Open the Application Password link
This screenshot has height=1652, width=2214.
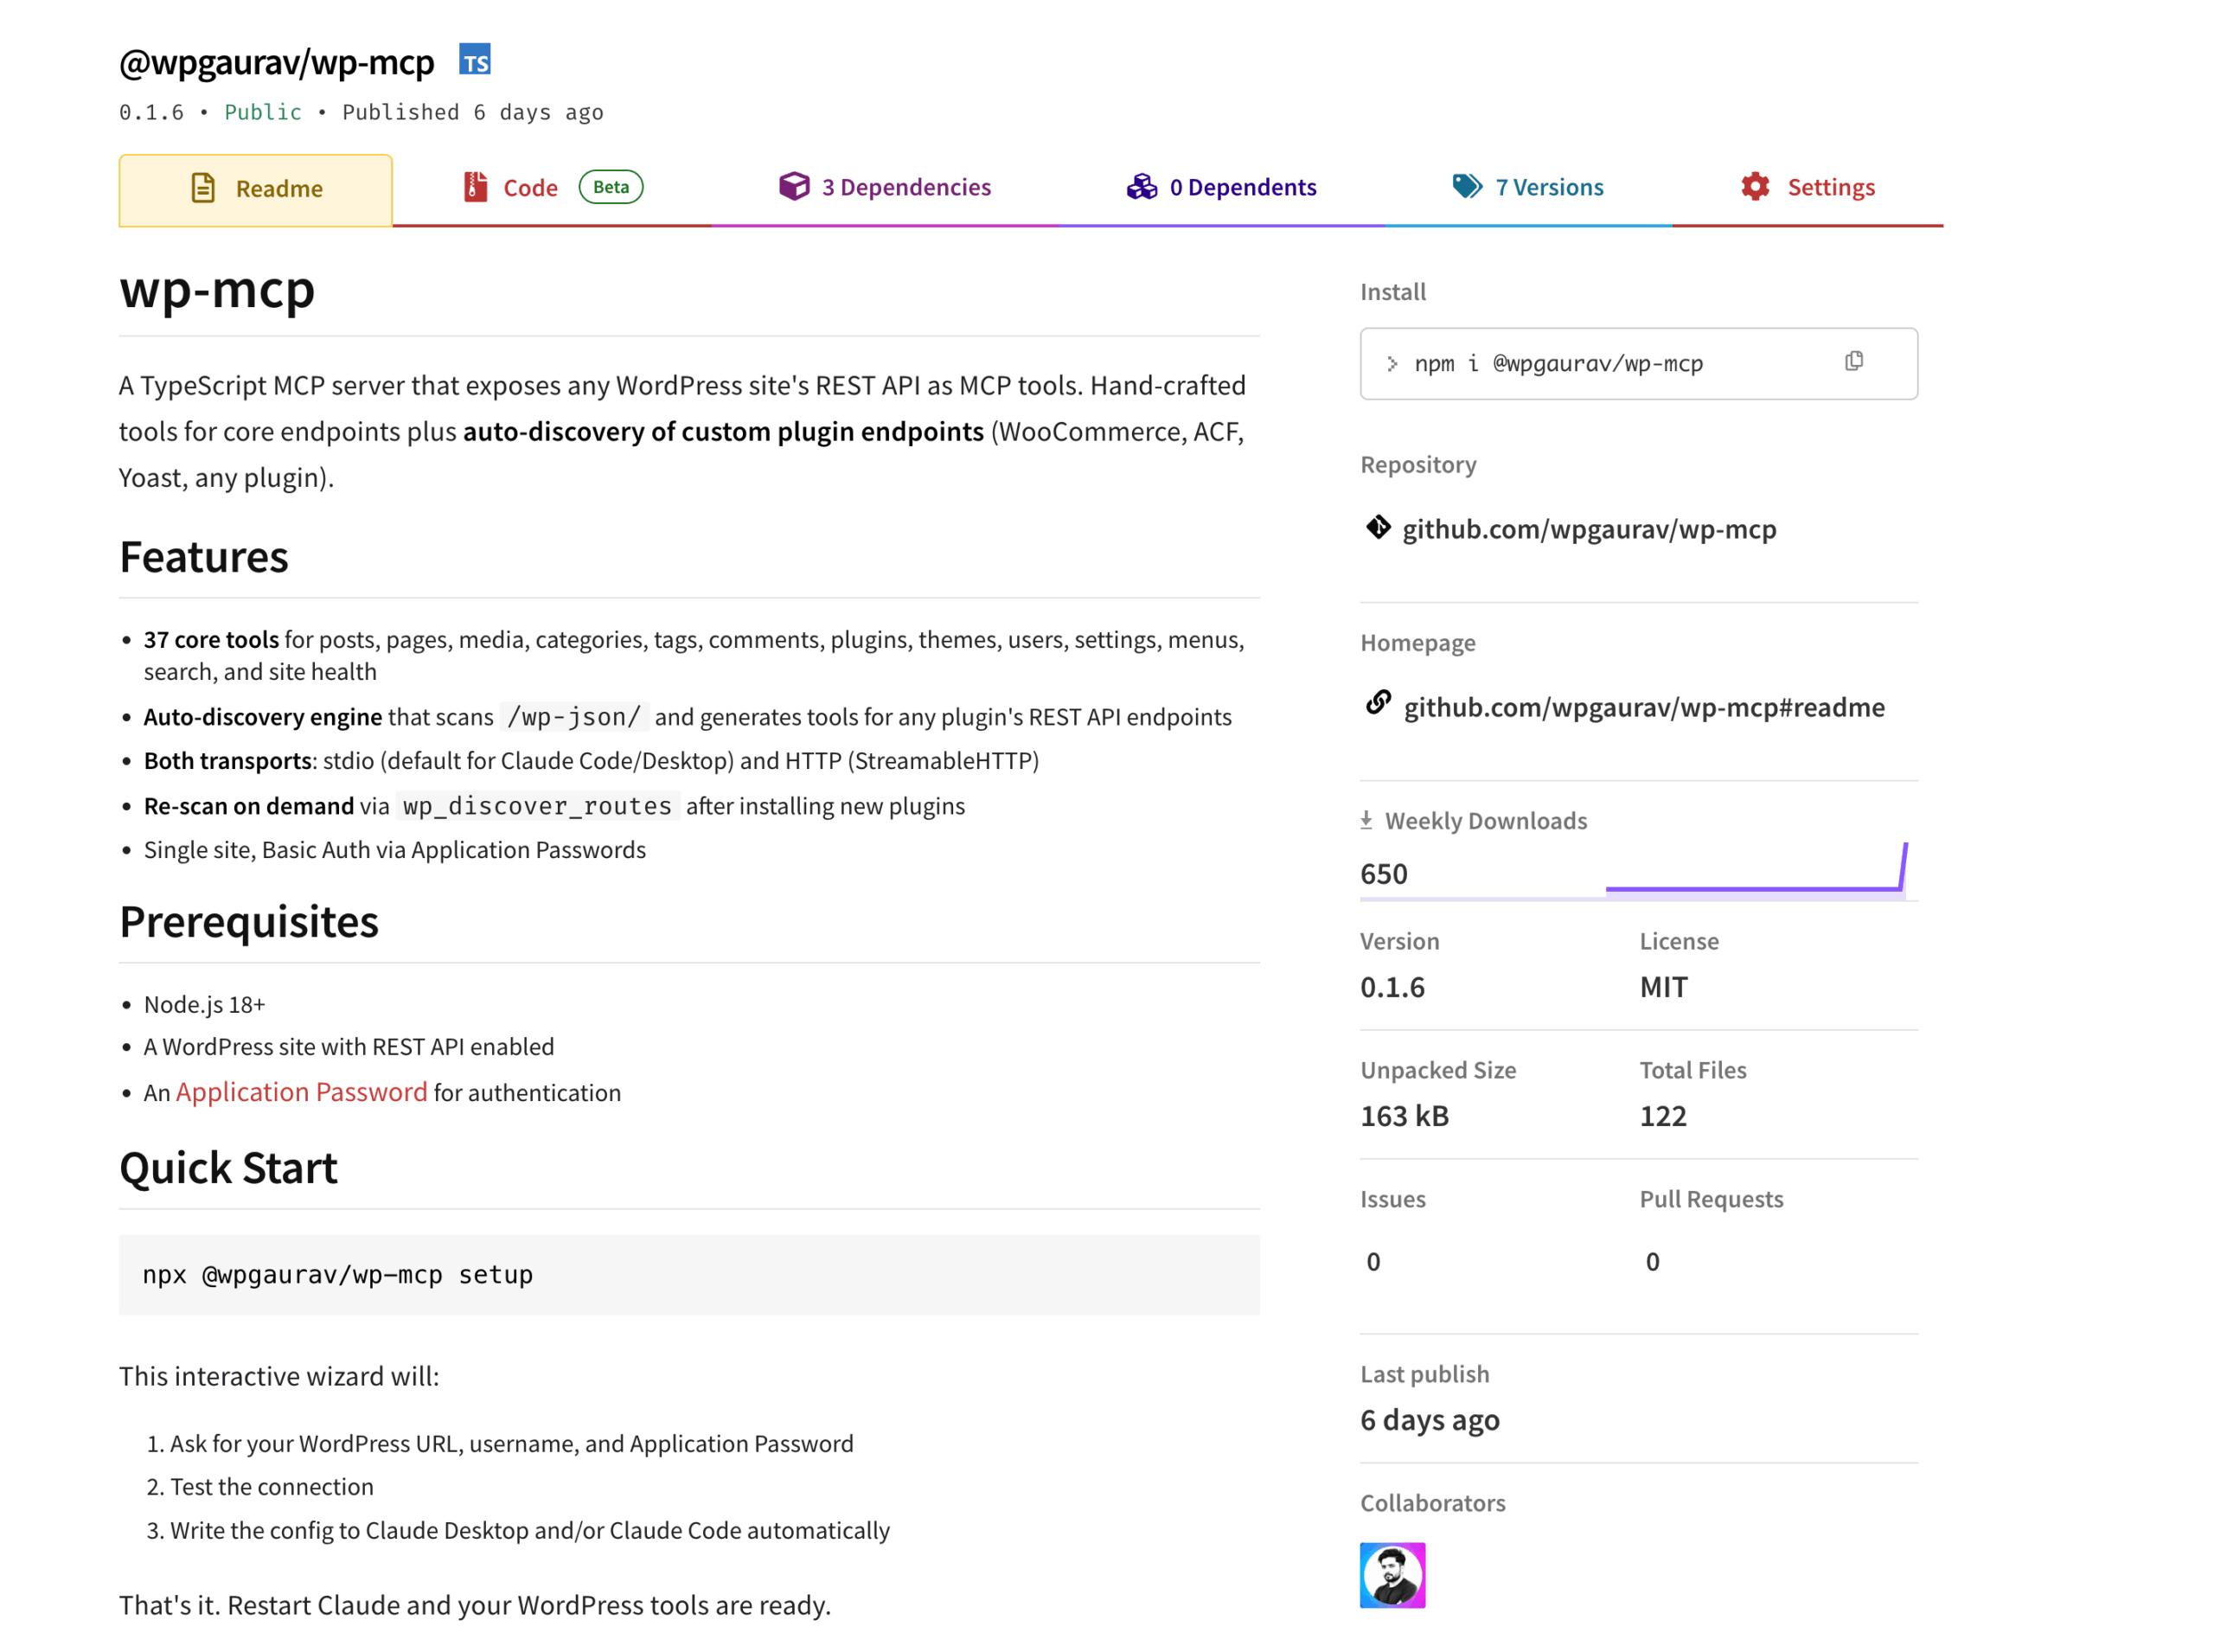coord(302,1092)
